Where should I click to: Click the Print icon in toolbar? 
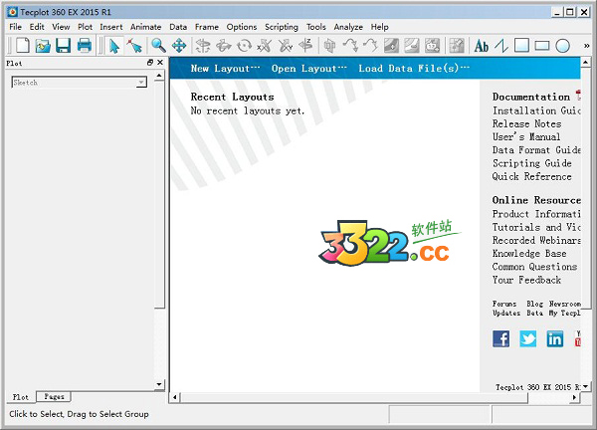coord(85,46)
